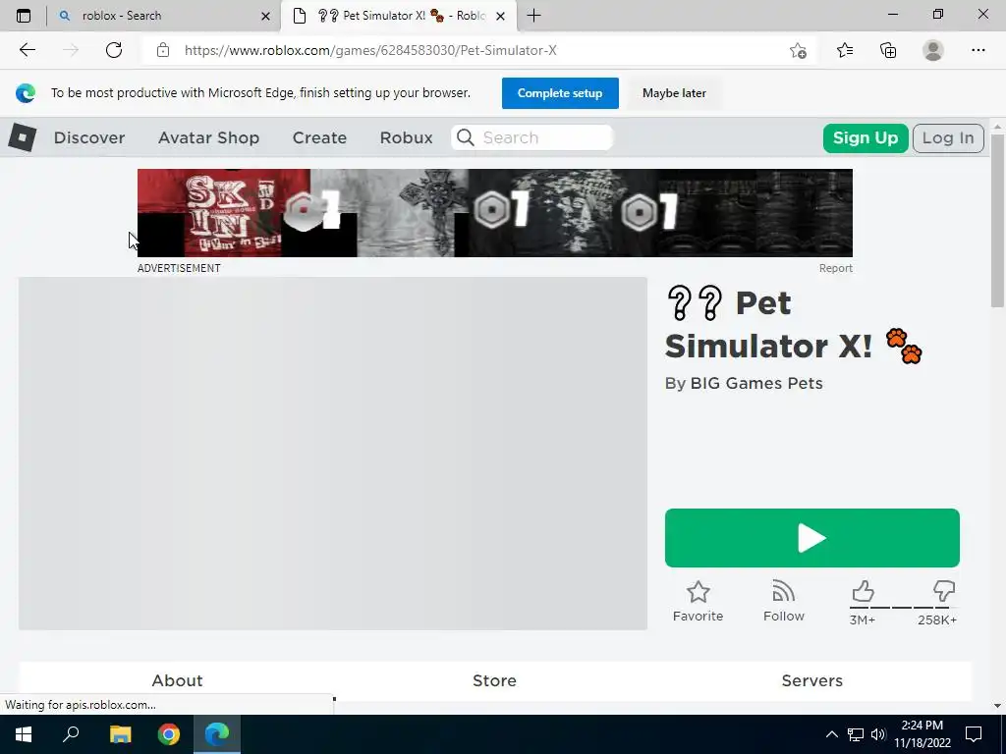
Task: Open Robux in the Roblox navigation
Action: (x=406, y=137)
